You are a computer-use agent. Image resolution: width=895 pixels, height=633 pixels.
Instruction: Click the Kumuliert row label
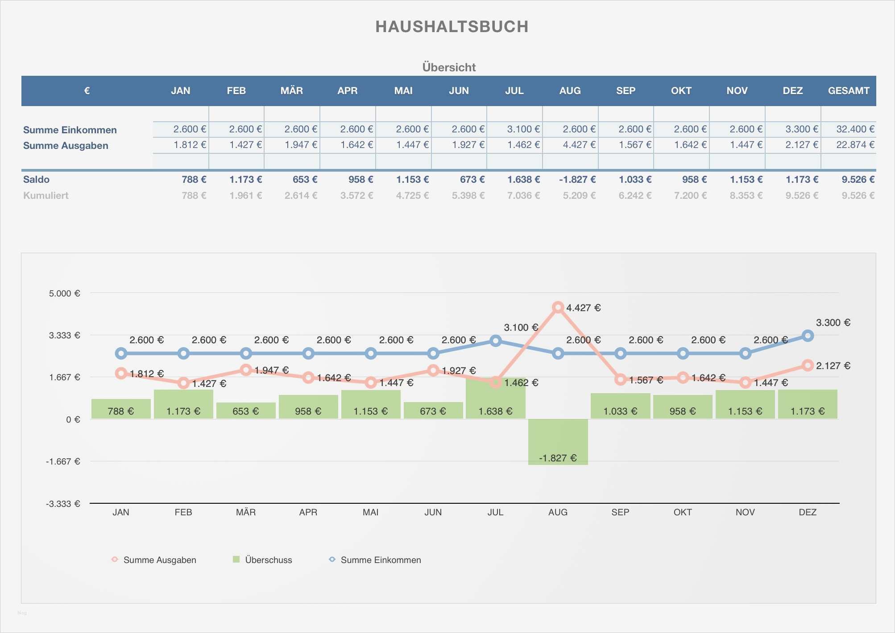(x=46, y=195)
